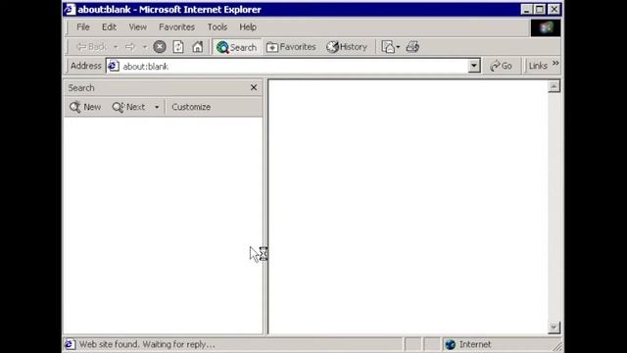Open the Back history dropdown arrow

pyautogui.click(x=116, y=47)
